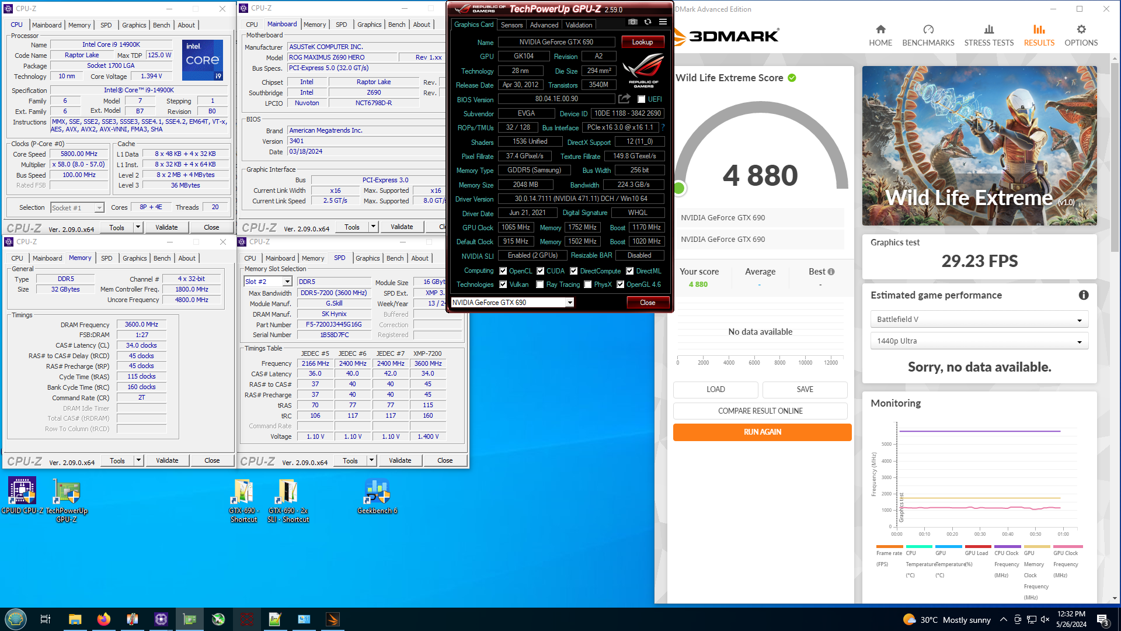Open the notification center icon
The height and width of the screenshot is (631, 1121).
1103,619
